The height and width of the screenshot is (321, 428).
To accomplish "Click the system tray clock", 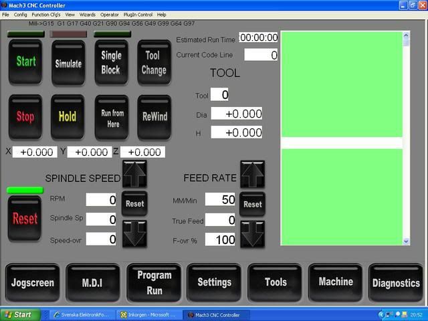I will [416, 315].
